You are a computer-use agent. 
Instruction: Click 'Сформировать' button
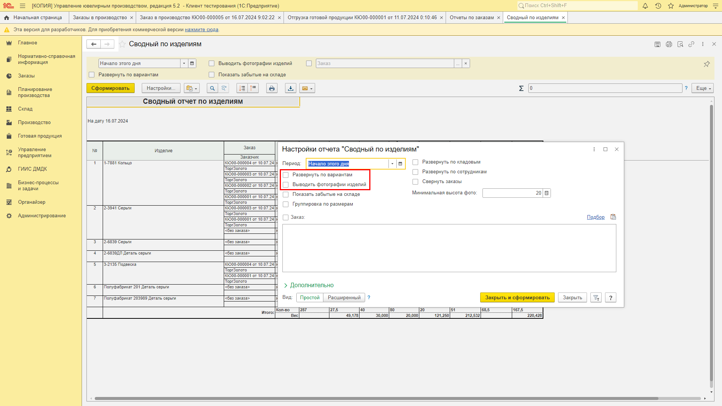pos(110,88)
